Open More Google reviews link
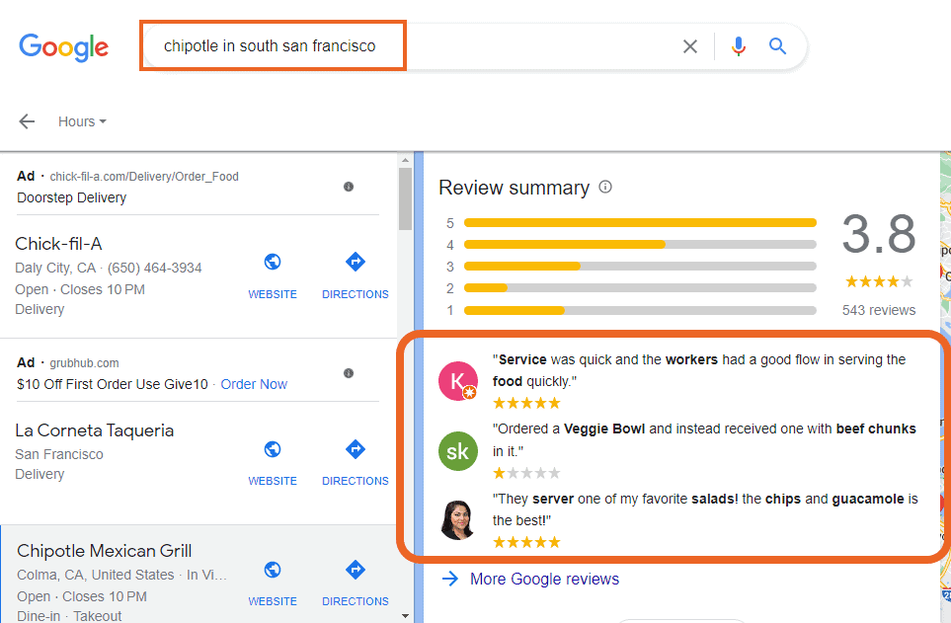 (544, 579)
